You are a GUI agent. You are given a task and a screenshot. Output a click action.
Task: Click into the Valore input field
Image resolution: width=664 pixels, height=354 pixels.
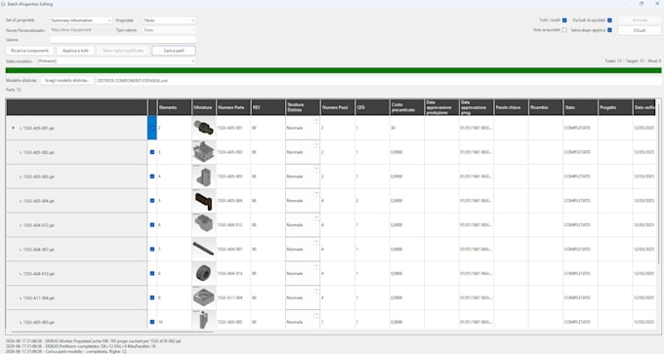(123, 40)
